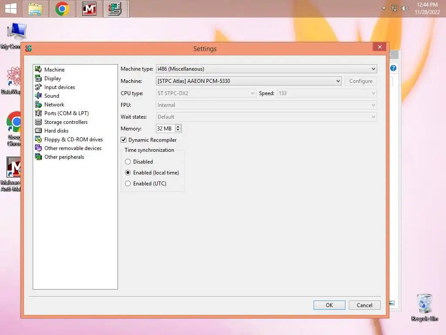This screenshot has height=335, width=446.
Task: Click the Configure button
Action: tap(361, 81)
